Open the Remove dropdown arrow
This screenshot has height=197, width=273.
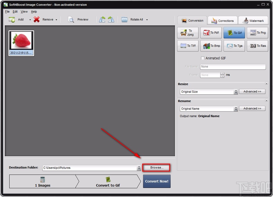[x=56, y=20]
